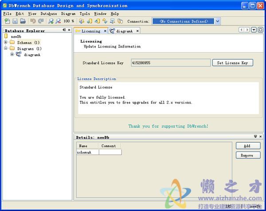Open the Diagram menu
Image resolution: width=266 pixels, height=211 pixels.
click(68, 14)
